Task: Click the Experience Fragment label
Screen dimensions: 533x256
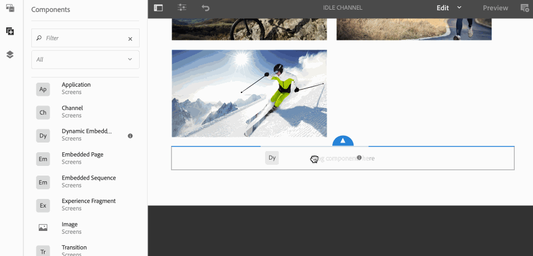Action: 89,201
